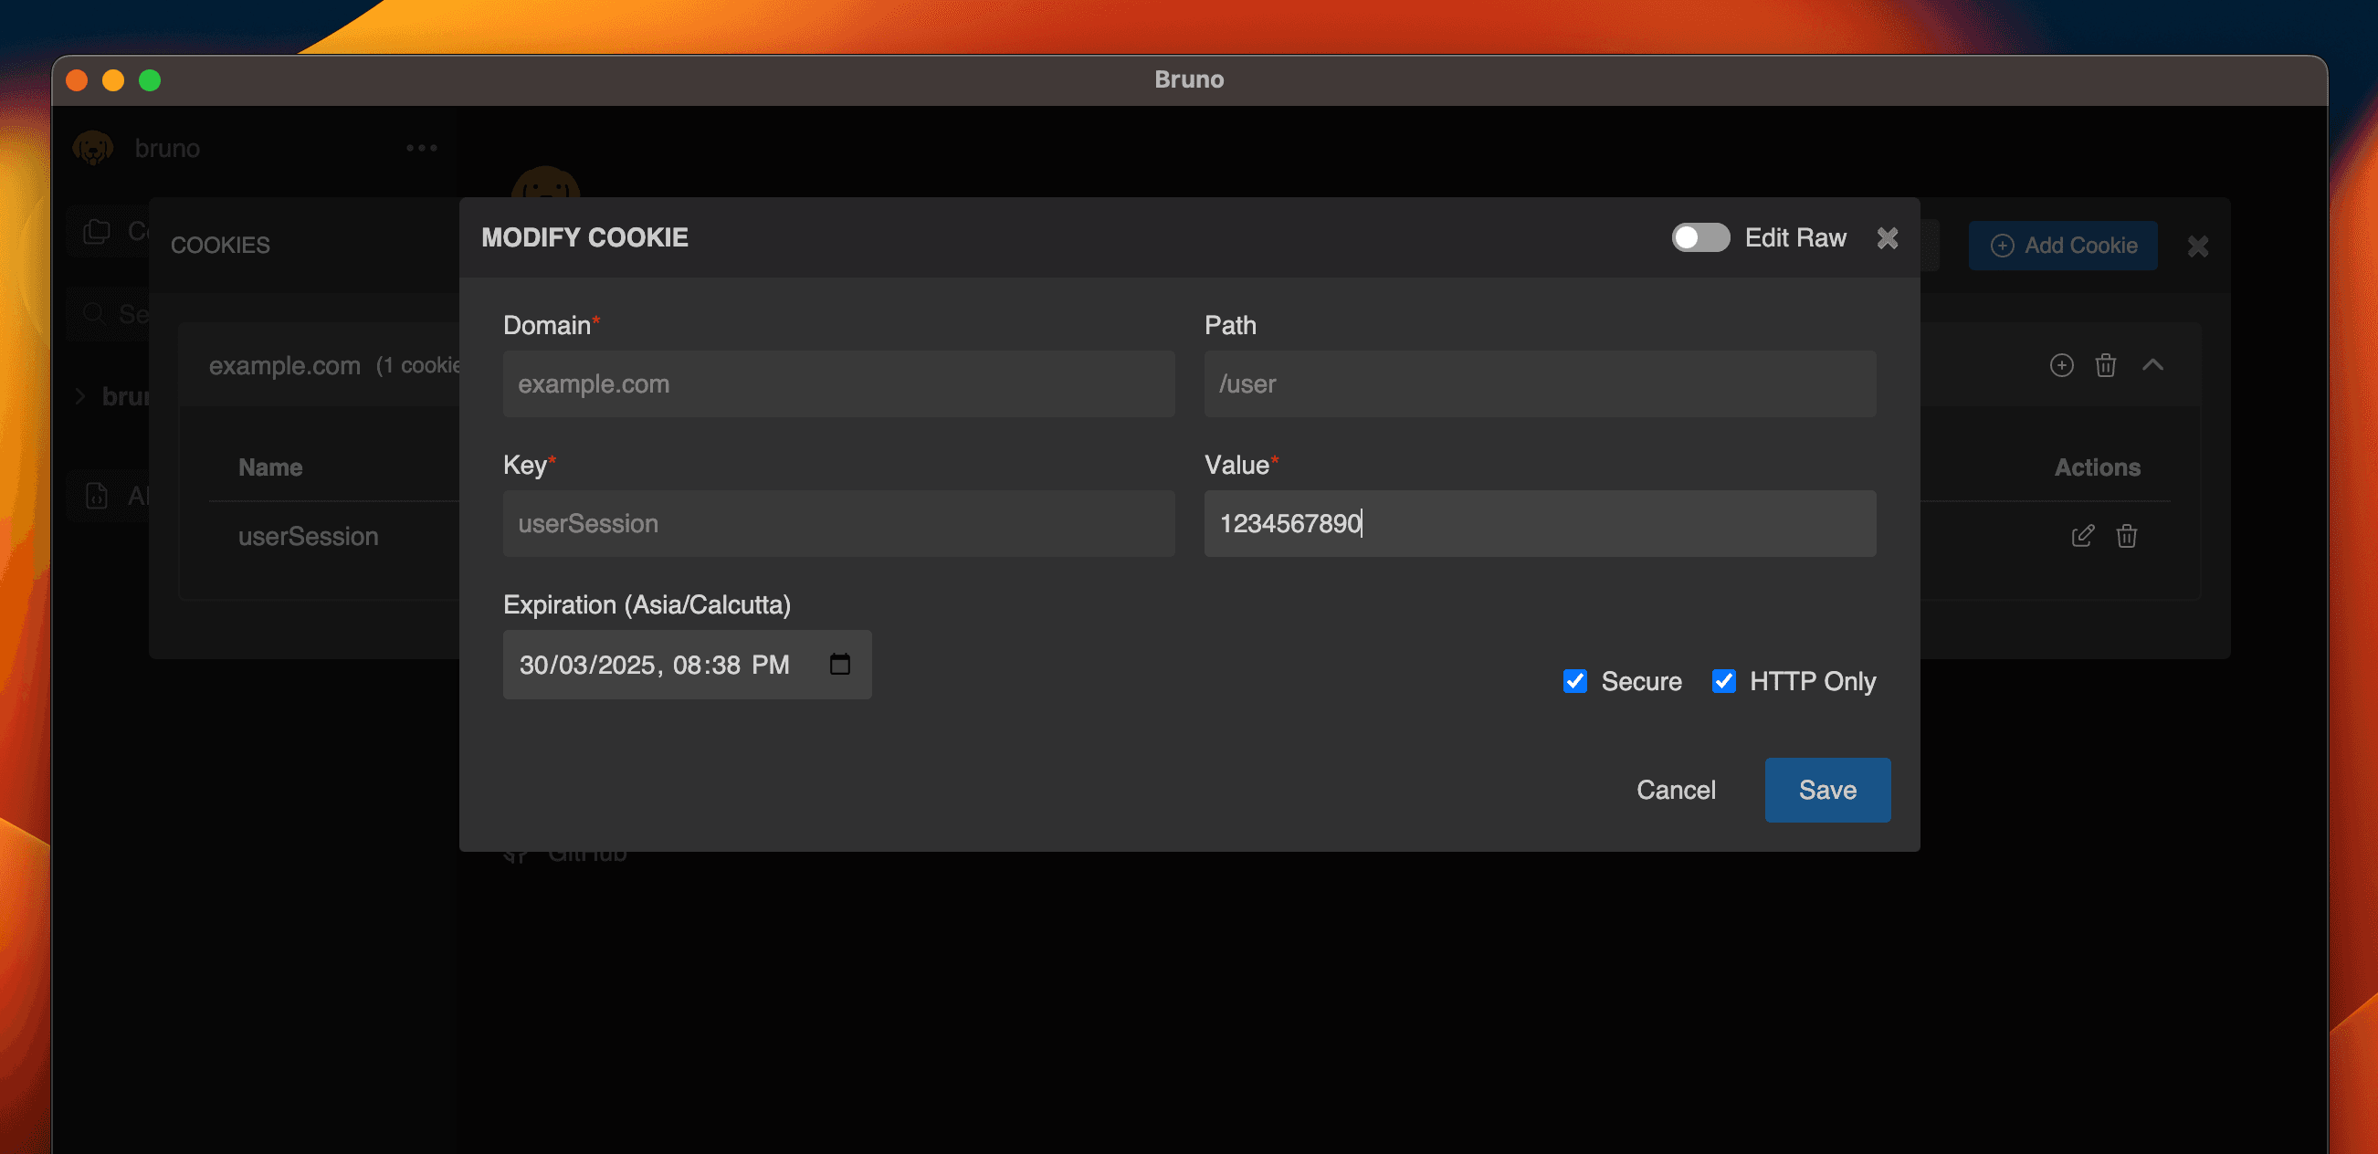The height and width of the screenshot is (1154, 2378).
Task: Click the plus icon for example.com domain
Action: pos(2060,364)
